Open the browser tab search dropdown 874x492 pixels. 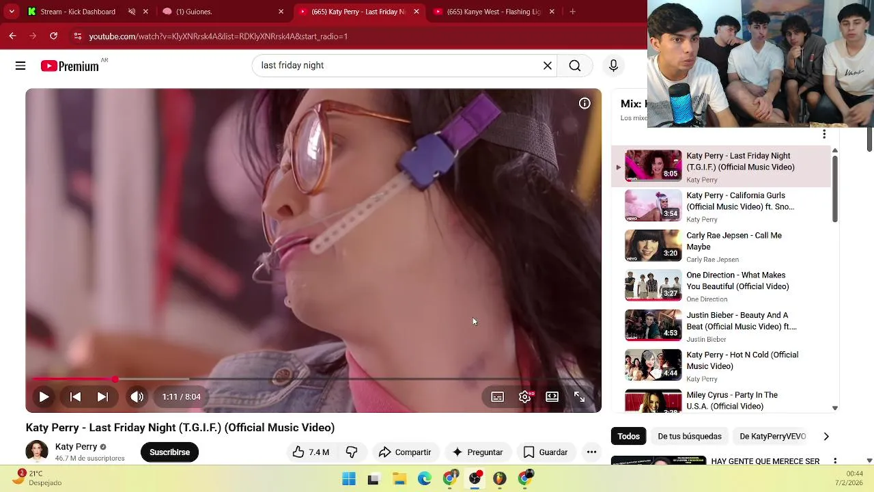tap(12, 12)
